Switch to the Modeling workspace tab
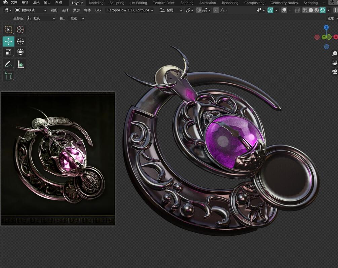Screen dimensions: 338x268 (96, 3)
